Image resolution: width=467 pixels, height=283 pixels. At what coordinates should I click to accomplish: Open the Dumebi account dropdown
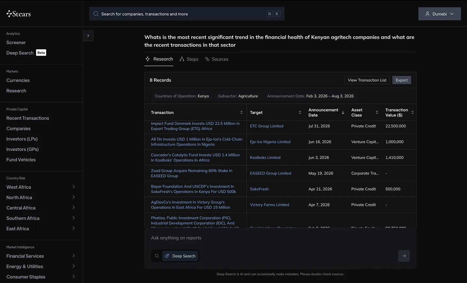[x=439, y=14]
